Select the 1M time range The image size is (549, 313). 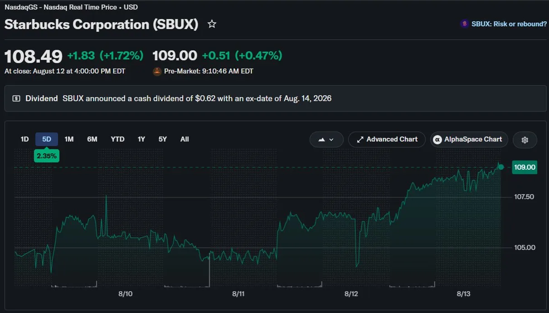69,139
